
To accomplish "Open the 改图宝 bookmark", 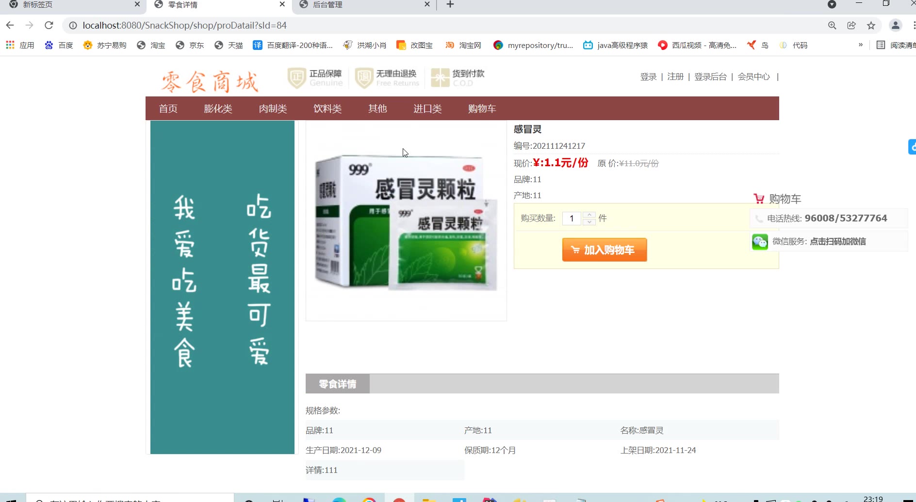I will tap(415, 45).
